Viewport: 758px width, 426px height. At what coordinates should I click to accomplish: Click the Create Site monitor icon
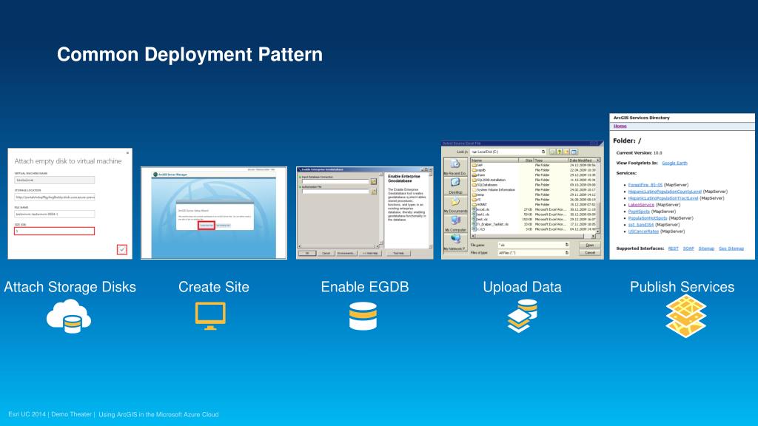(x=210, y=316)
